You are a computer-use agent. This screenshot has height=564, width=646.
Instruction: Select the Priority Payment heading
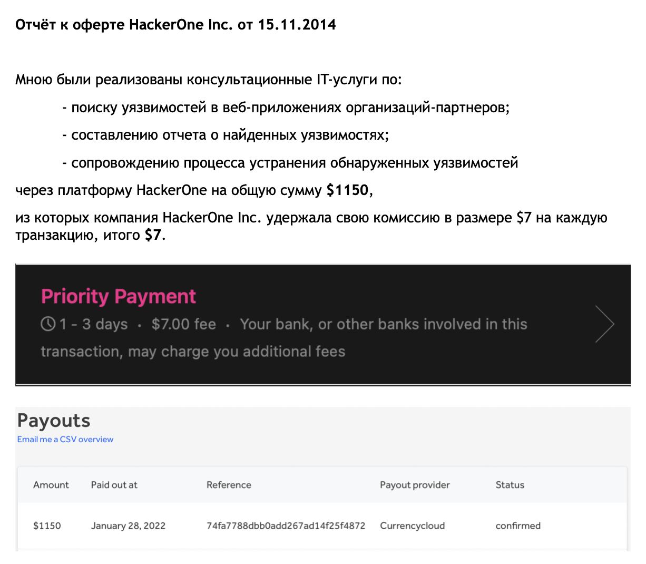pyautogui.click(x=119, y=297)
